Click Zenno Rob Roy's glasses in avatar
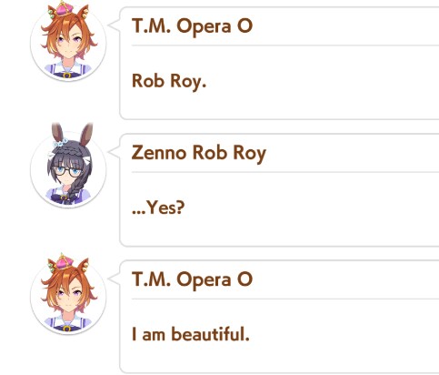This screenshot has width=439, height=375. click(68, 172)
